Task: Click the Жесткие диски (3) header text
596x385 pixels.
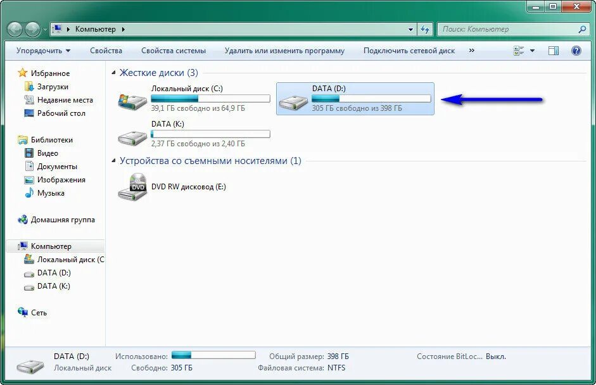Action: pos(158,73)
